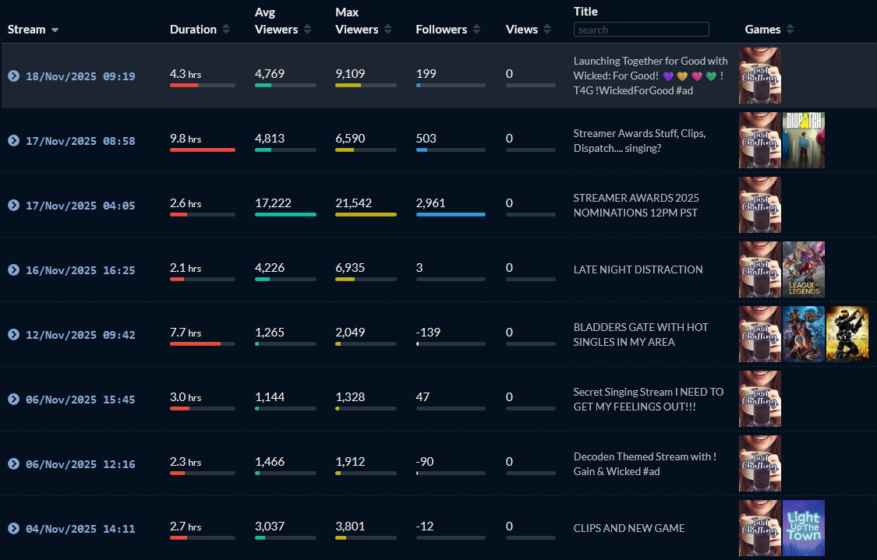Click the '1,328' max viewers value
The height and width of the screenshot is (560, 877).
(x=350, y=396)
